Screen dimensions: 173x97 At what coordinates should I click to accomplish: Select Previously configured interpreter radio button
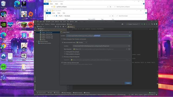[62, 57]
